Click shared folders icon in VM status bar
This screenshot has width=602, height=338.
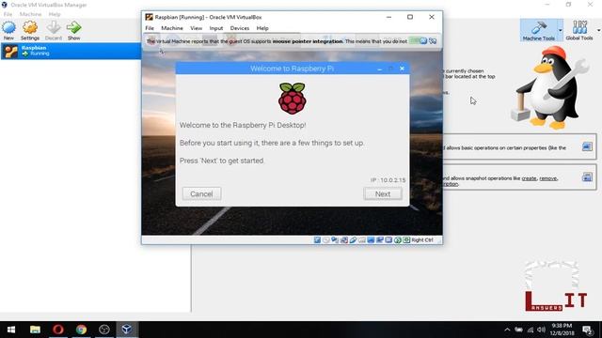pos(361,240)
